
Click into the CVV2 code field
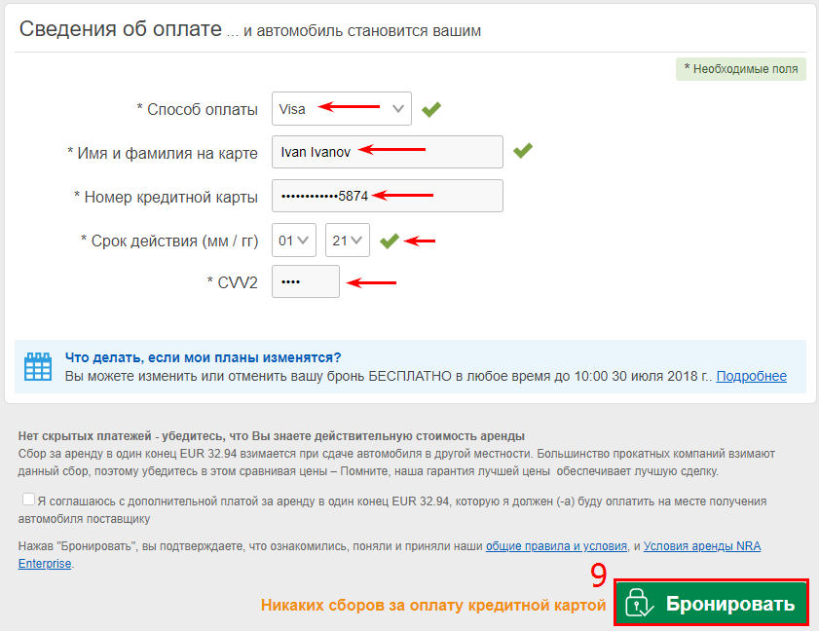point(306,281)
